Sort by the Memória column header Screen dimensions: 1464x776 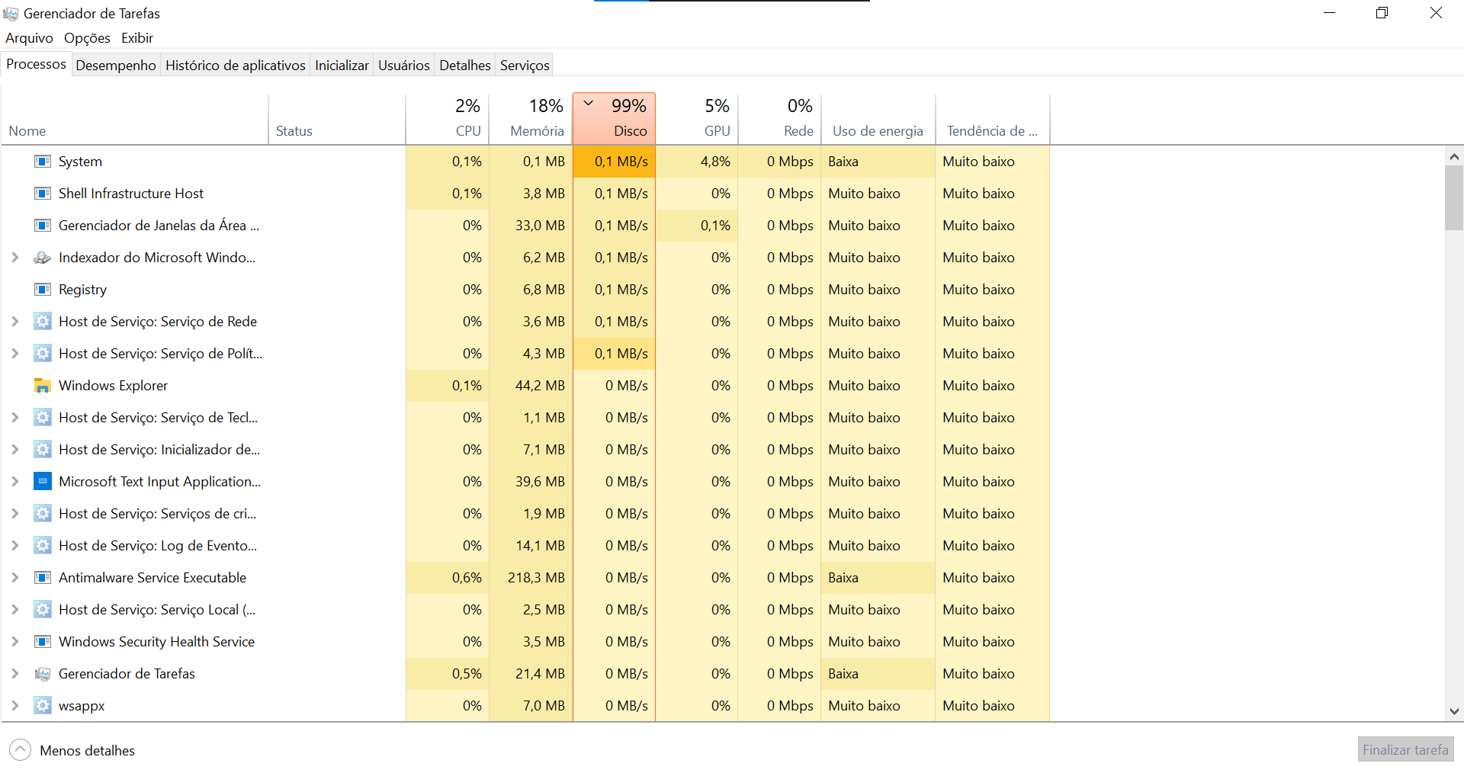click(x=531, y=118)
